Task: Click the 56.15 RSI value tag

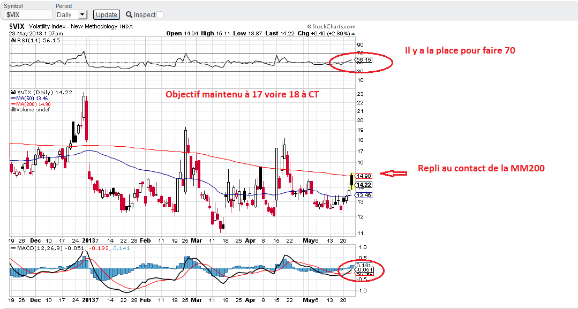Action: [364, 60]
